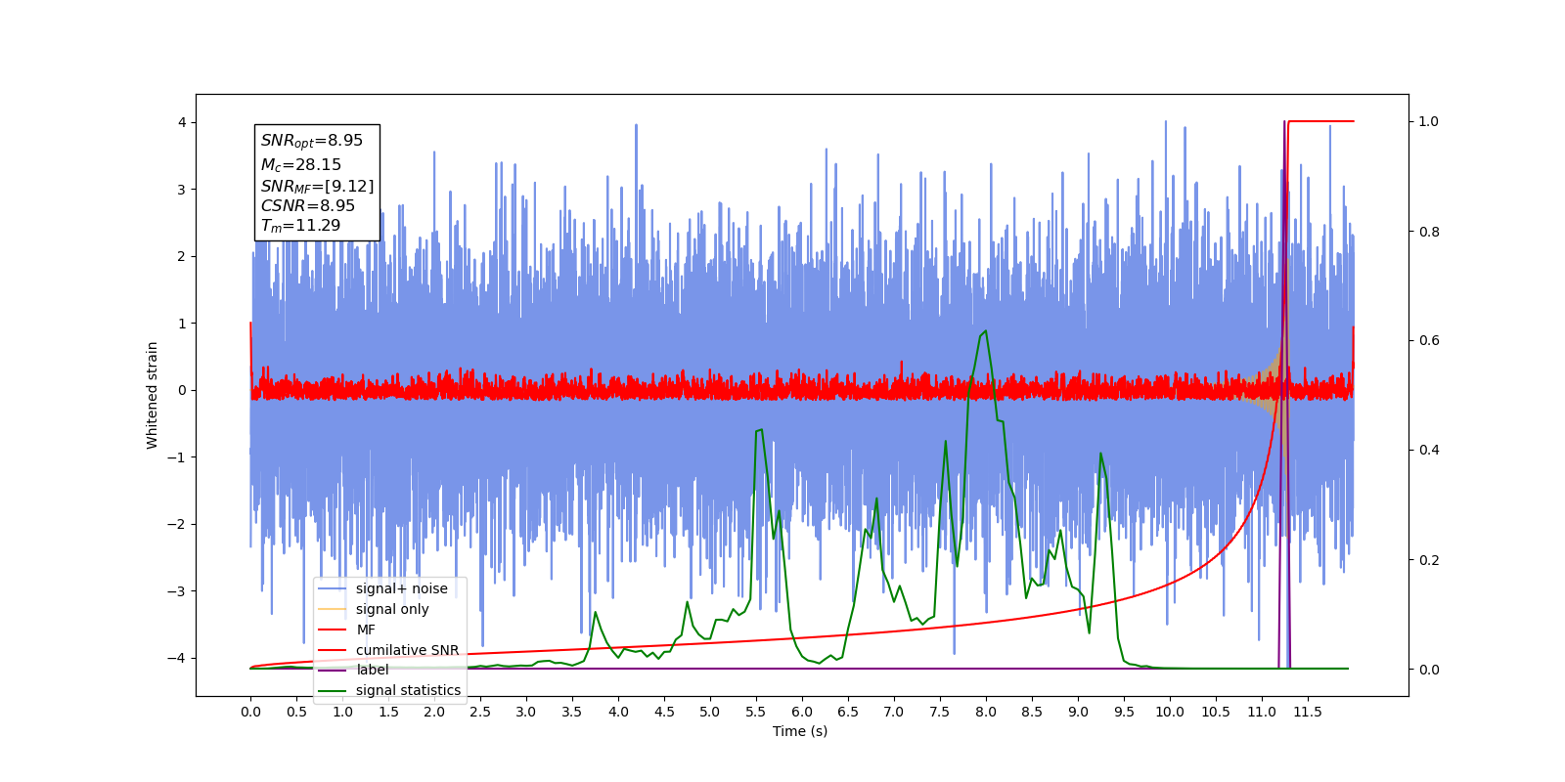Click the Mc=28.15 annotation text
Image resolution: width=1565 pixels, height=782 pixels.
(301, 165)
